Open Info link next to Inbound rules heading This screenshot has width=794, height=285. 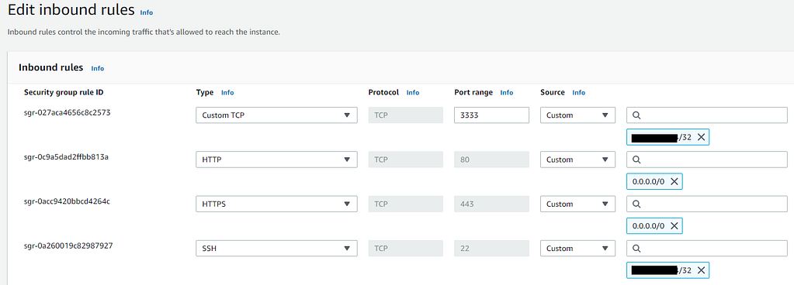tap(98, 68)
